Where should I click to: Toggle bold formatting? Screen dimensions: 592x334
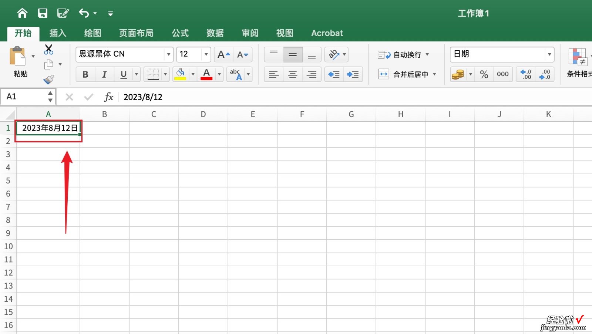coord(85,74)
